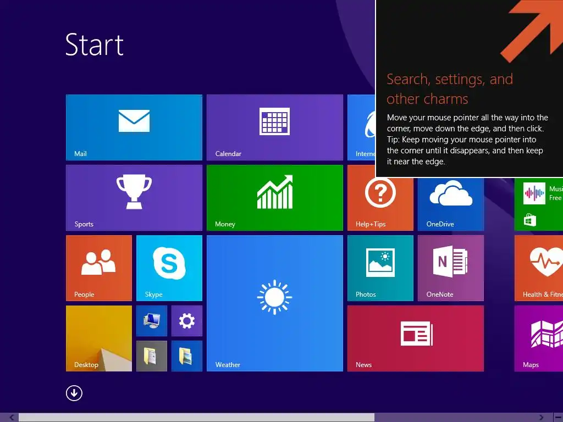This screenshot has height=422, width=563.
Task: Open the Money chart tile
Action: pyautogui.click(x=275, y=198)
